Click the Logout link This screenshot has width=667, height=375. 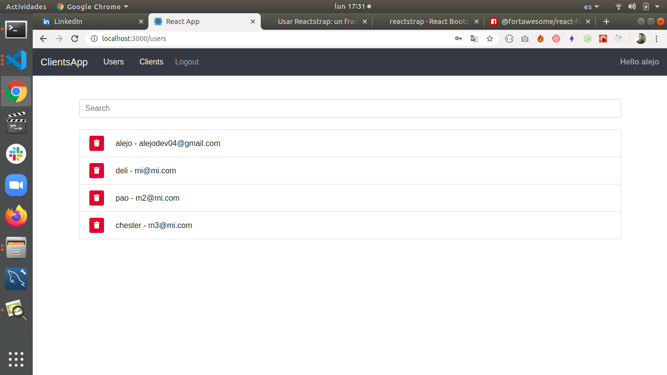pyautogui.click(x=187, y=62)
